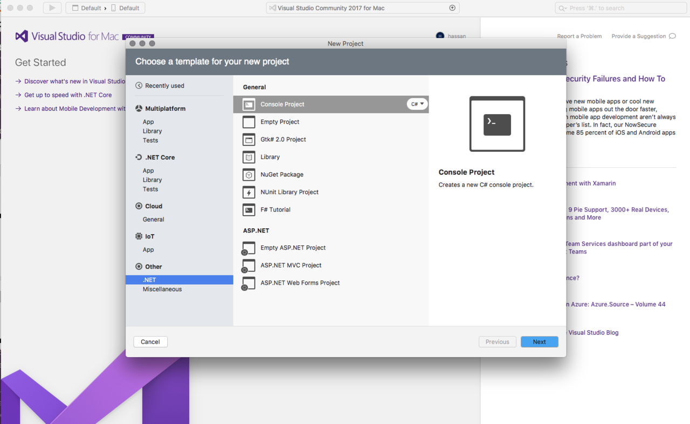
Task: Click the Console Project template icon
Action: 249,104
